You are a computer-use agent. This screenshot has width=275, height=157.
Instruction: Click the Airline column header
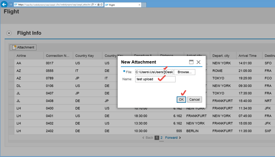click(29, 56)
